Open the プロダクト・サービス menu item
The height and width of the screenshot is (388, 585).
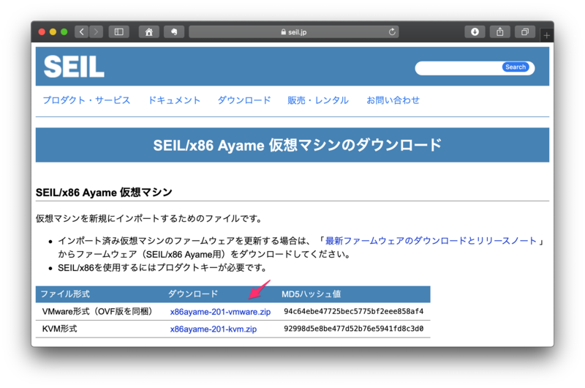[86, 100]
